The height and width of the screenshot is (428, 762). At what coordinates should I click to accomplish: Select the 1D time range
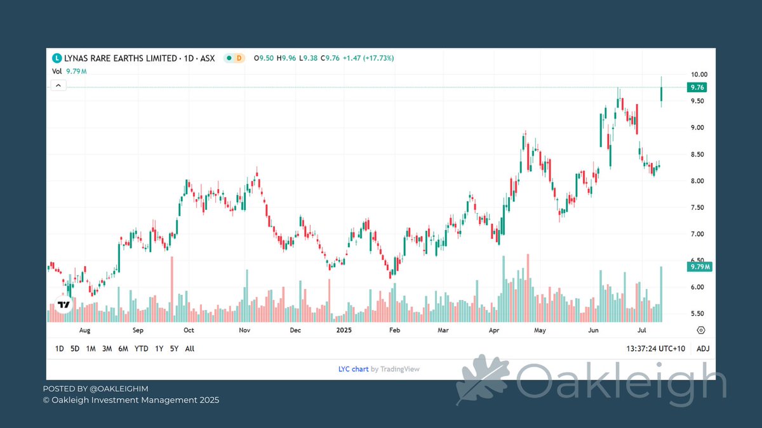pos(59,349)
